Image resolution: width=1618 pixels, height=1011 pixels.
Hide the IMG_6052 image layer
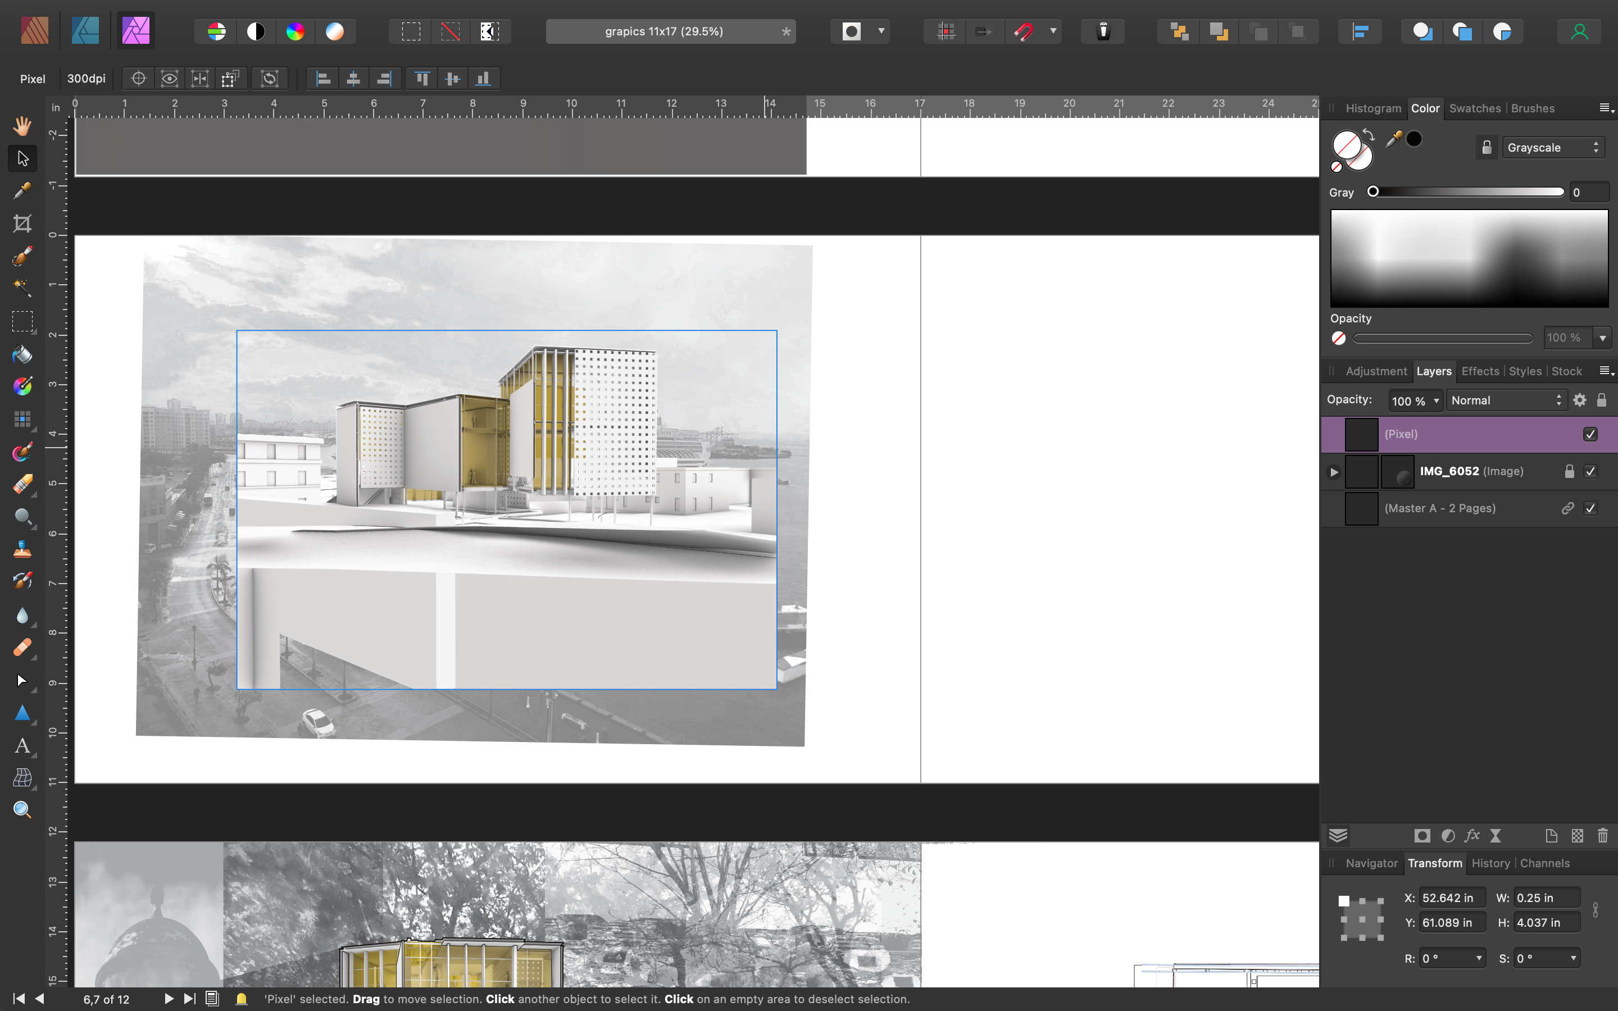1590,471
